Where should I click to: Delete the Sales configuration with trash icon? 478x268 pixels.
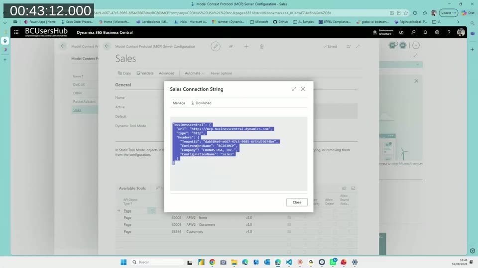(261, 47)
